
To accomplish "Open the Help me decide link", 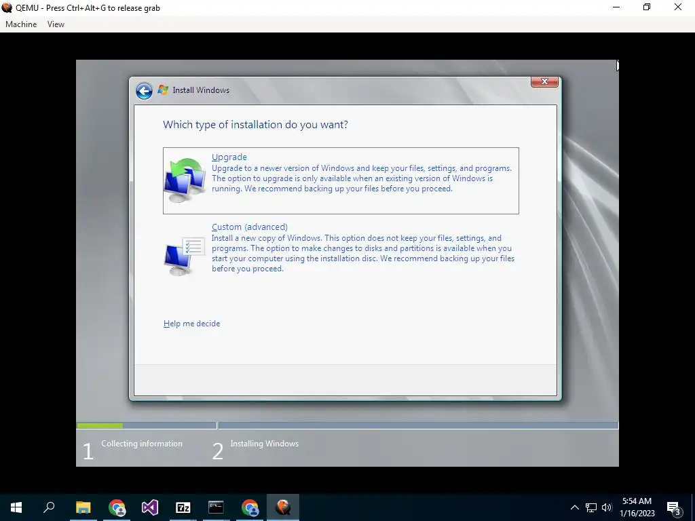I will (x=191, y=324).
